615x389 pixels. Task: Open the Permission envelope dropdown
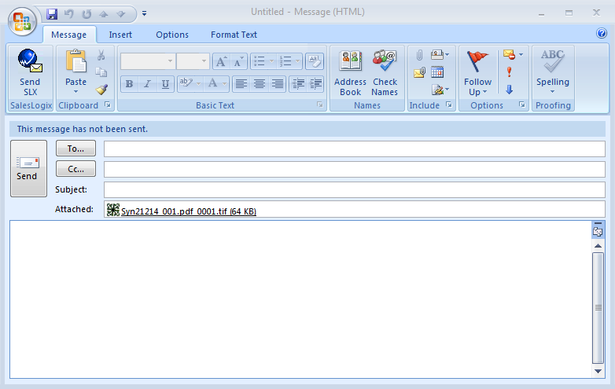(513, 55)
